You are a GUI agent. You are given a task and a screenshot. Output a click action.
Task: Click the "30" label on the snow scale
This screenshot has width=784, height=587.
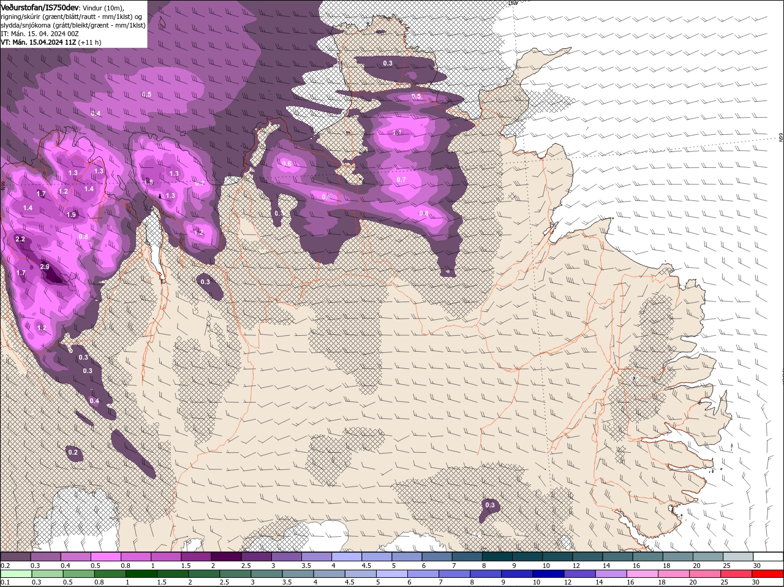[757, 565]
